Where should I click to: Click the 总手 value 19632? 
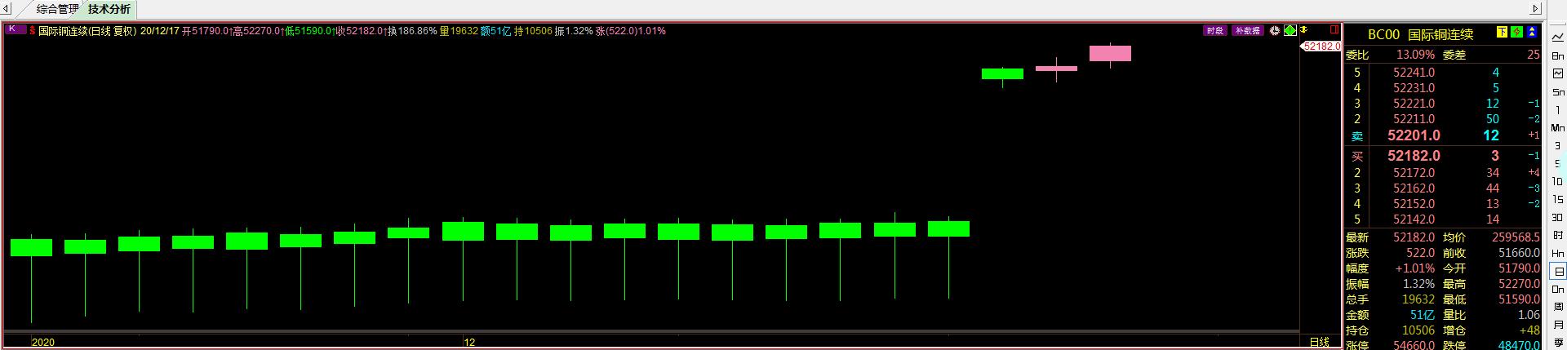[x=1418, y=299]
